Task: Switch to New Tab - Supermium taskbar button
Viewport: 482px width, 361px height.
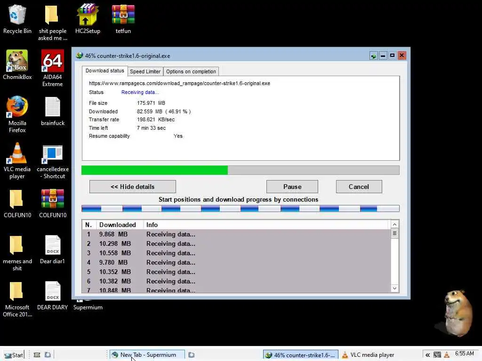Action: (147, 355)
